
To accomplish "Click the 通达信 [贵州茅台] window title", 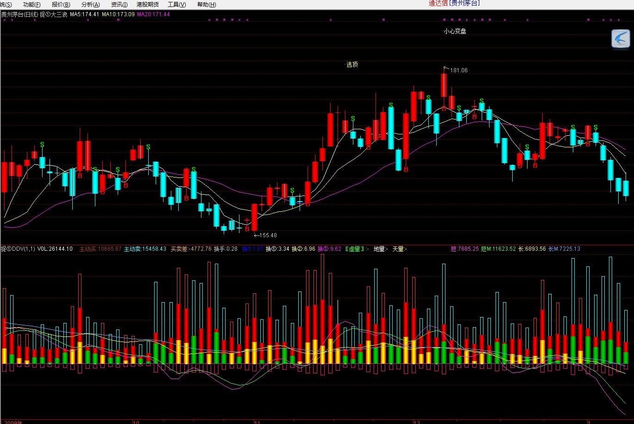I will click(454, 3).
